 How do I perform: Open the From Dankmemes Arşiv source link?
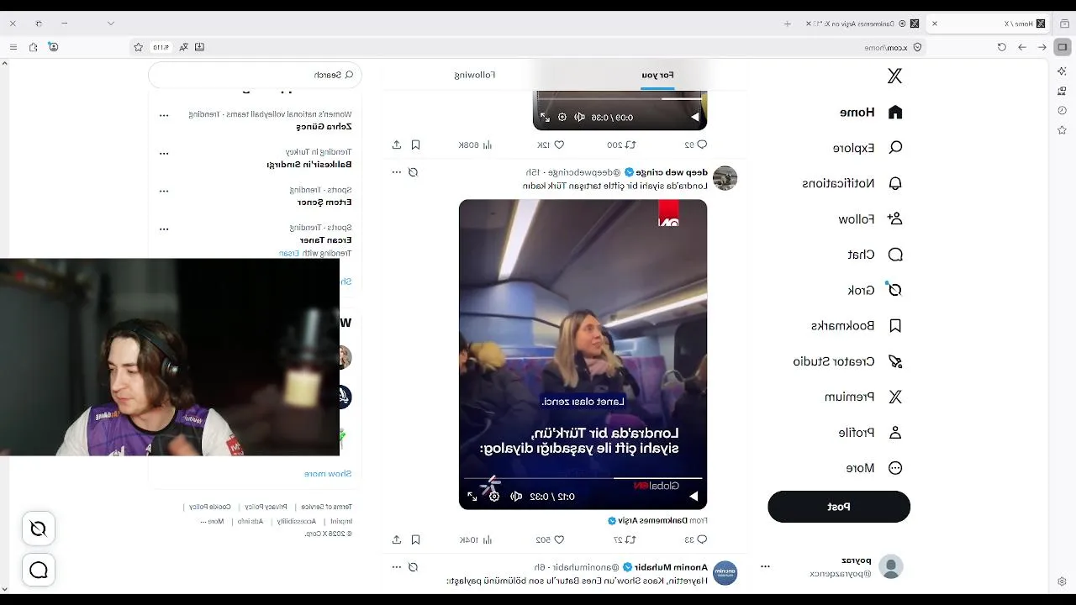point(657,521)
